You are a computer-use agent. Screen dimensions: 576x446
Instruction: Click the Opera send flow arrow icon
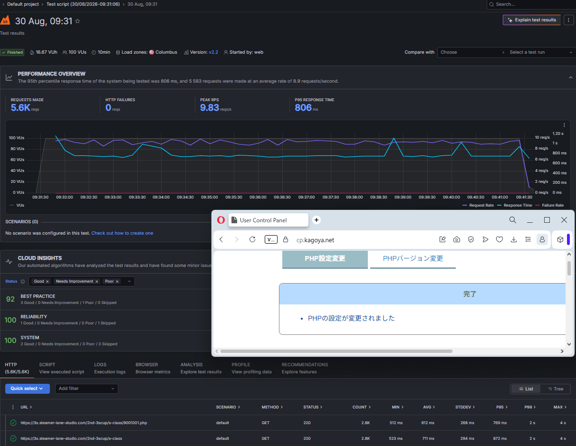[485, 239]
